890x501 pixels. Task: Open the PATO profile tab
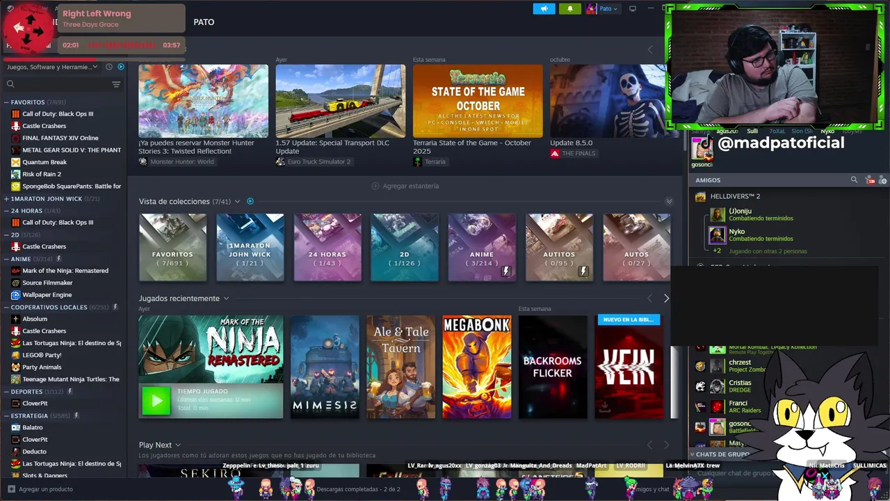(204, 22)
